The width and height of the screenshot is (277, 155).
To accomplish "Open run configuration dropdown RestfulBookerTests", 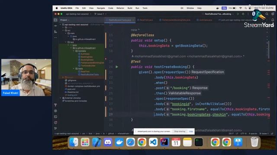I will (x=219, y=14).
